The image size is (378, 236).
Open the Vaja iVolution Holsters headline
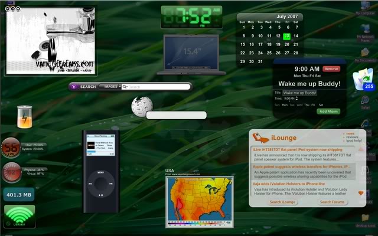(289, 183)
